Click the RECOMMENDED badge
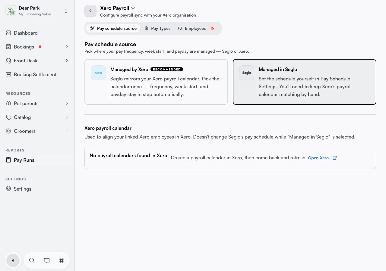This screenshot has width=386, height=271. click(x=167, y=69)
